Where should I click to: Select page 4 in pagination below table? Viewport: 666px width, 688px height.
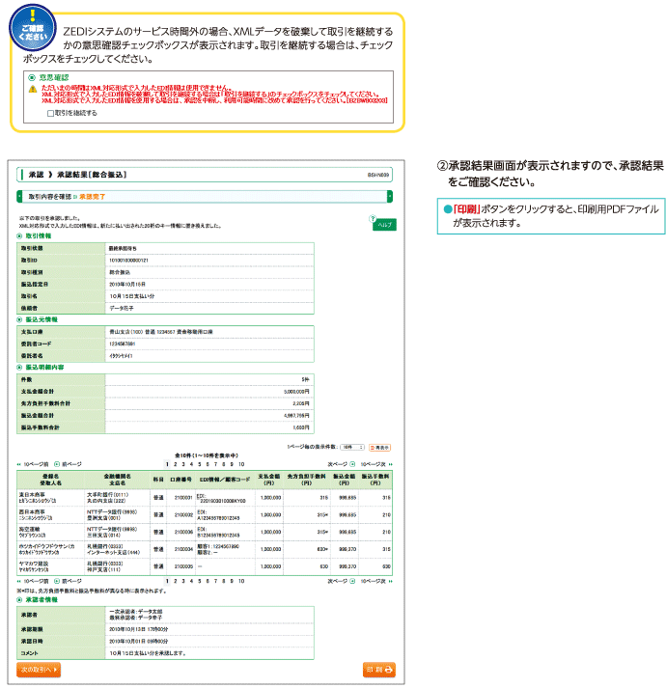point(191,581)
